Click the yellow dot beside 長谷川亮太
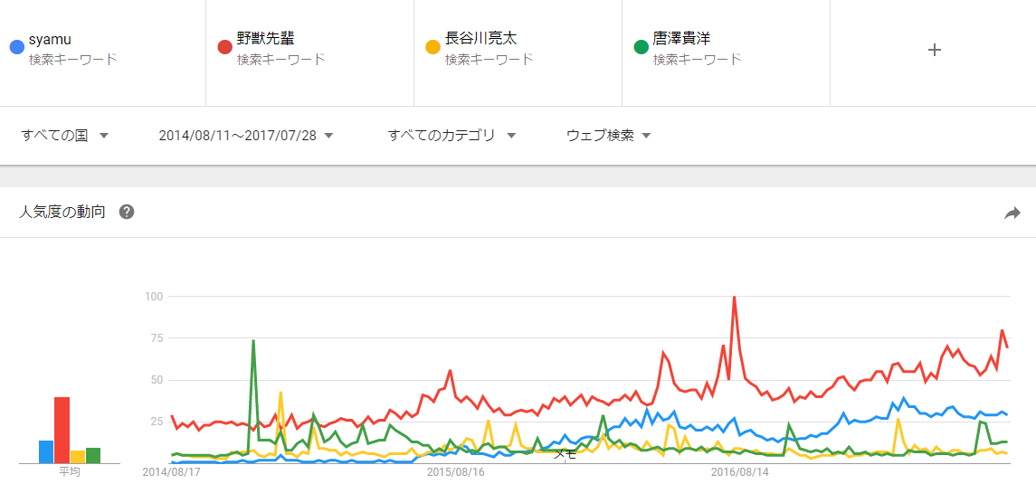 click(x=432, y=47)
